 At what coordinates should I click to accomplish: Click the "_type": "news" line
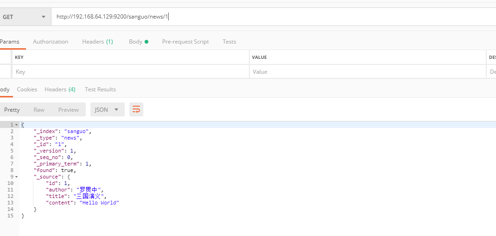pos(58,138)
